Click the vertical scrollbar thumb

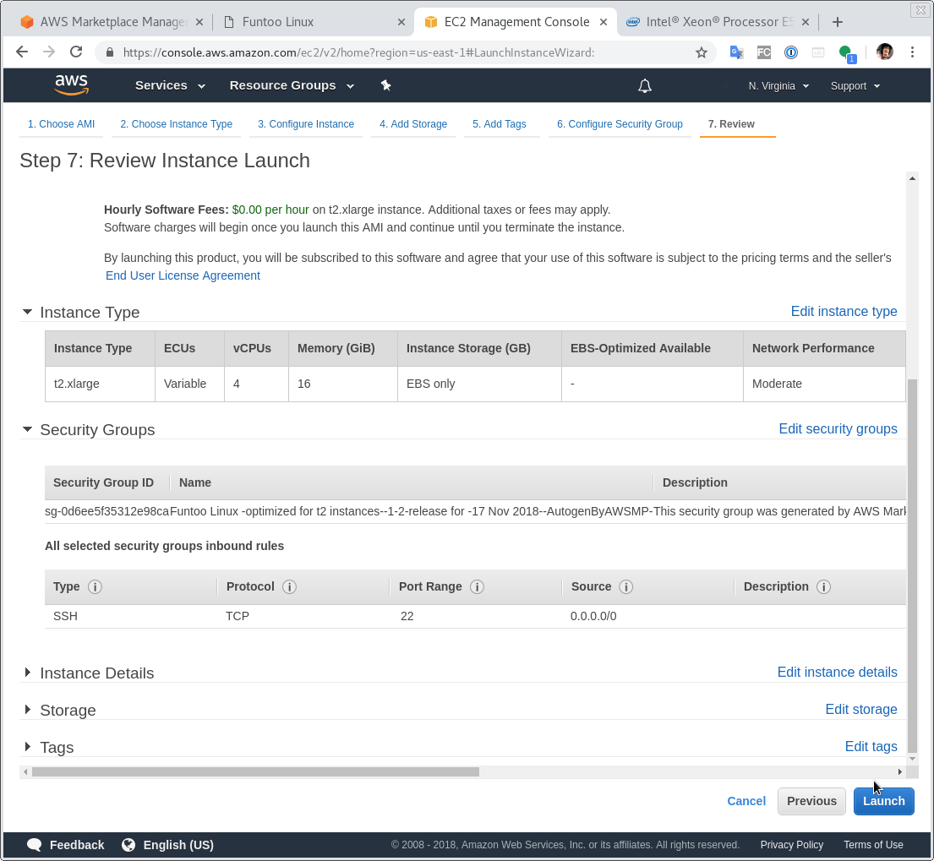pyautogui.click(x=912, y=565)
